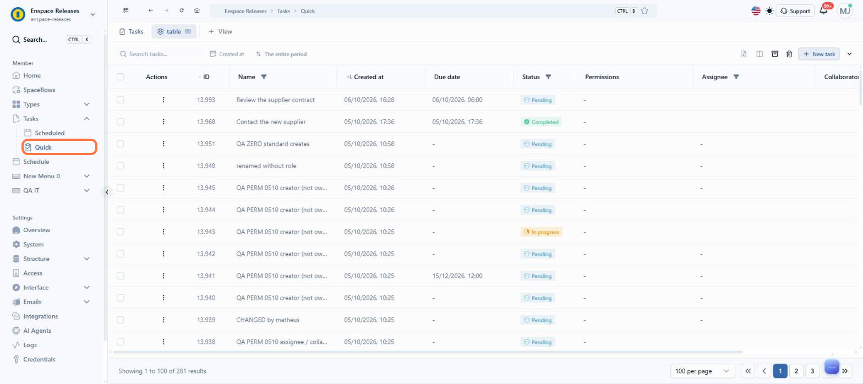Open the 100 per page dropdown
Screen dimensions: 863x384
pyautogui.click(x=703, y=371)
